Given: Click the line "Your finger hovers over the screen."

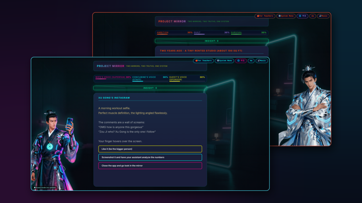Looking at the screenshot, I should click(120, 141).
